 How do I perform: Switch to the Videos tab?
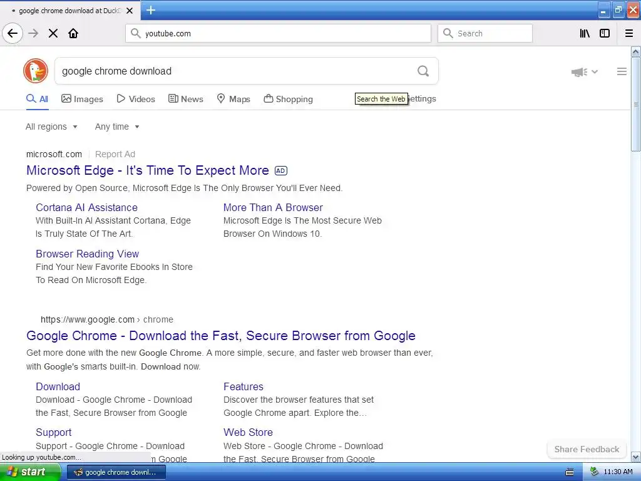pyautogui.click(x=136, y=99)
